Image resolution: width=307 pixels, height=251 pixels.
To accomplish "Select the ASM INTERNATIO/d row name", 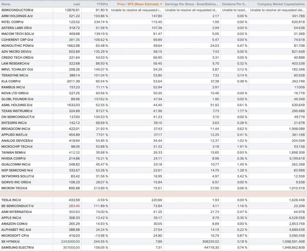I will 17,212.
